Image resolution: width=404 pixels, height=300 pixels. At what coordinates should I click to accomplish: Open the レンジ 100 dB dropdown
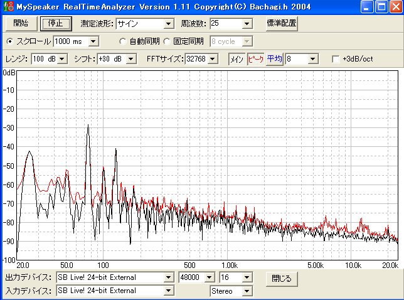pyautogui.click(x=62, y=59)
